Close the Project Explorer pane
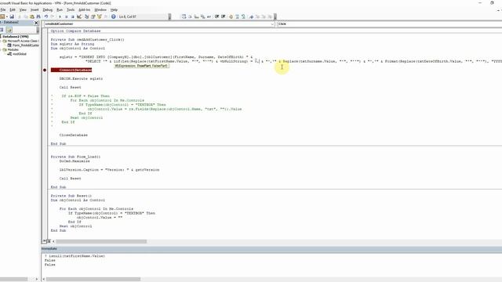This screenshot has height=282, width=502. point(36,23)
